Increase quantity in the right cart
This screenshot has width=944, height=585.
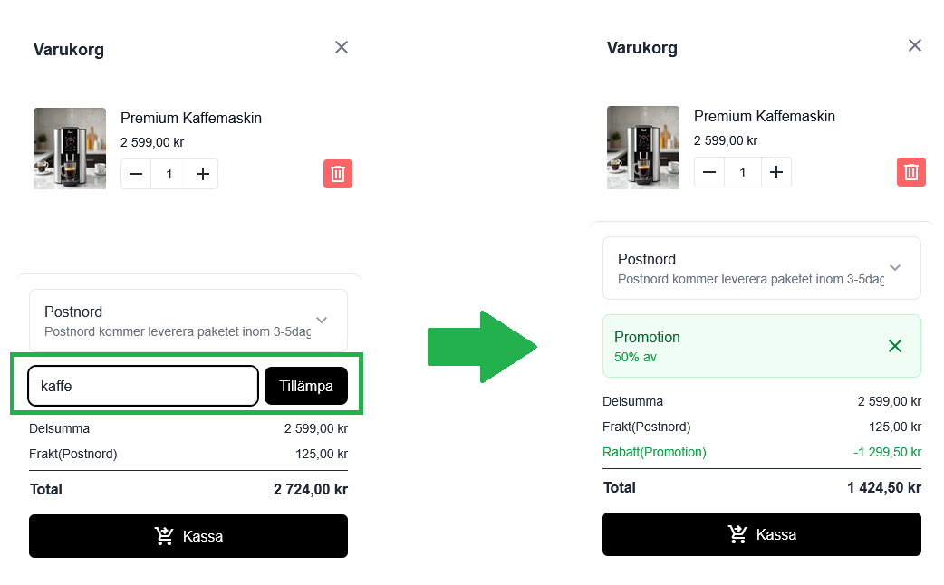776,172
